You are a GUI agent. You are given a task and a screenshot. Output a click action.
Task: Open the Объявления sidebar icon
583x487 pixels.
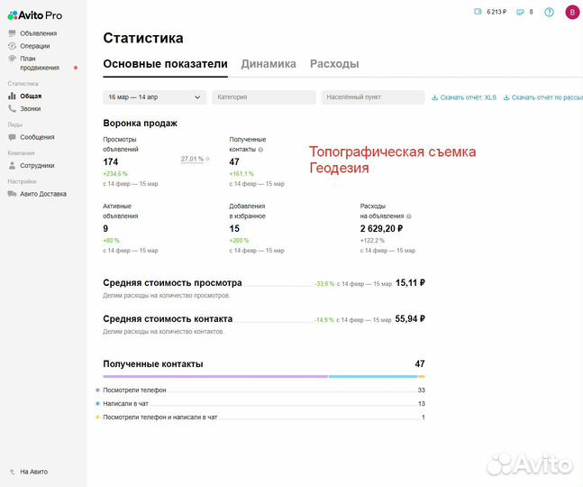pyautogui.click(x=13, y=33)
